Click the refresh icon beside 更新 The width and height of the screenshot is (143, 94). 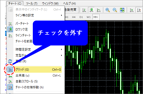[x=10, y=61]
